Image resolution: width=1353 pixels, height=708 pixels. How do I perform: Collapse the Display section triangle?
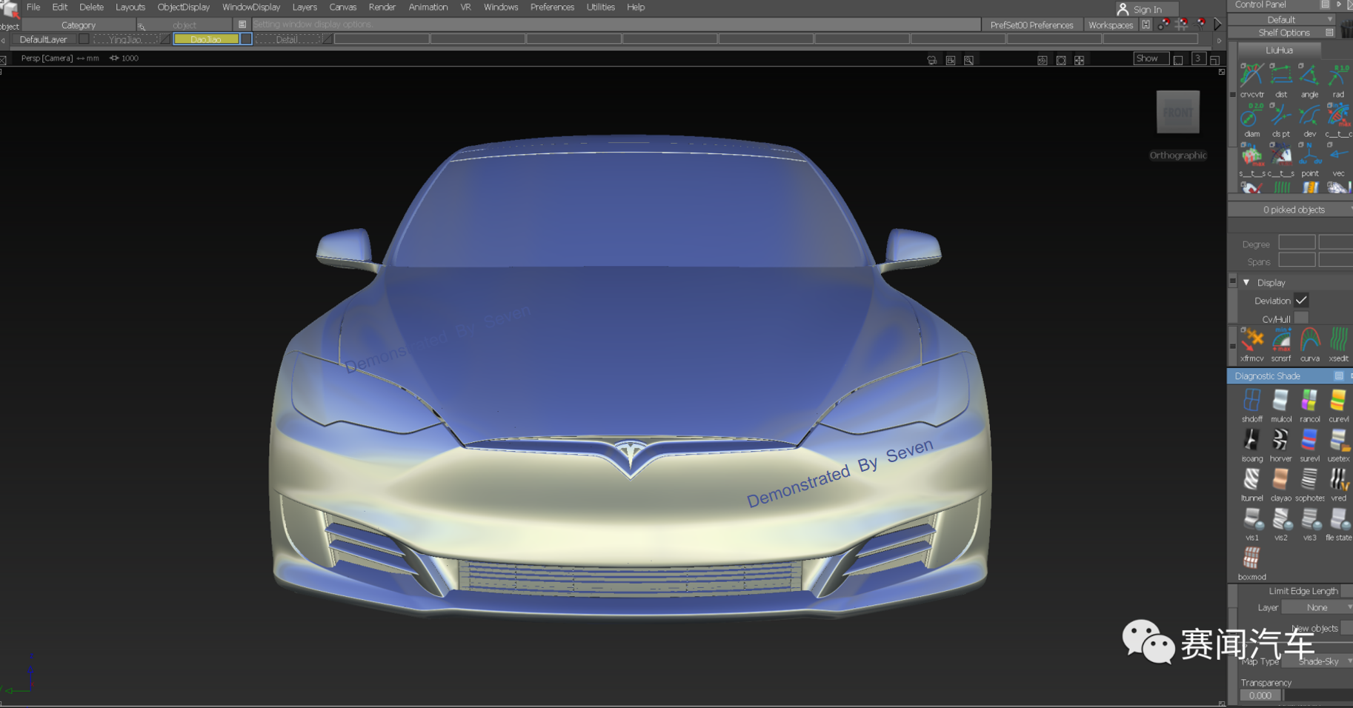[x=1246, y=283]
